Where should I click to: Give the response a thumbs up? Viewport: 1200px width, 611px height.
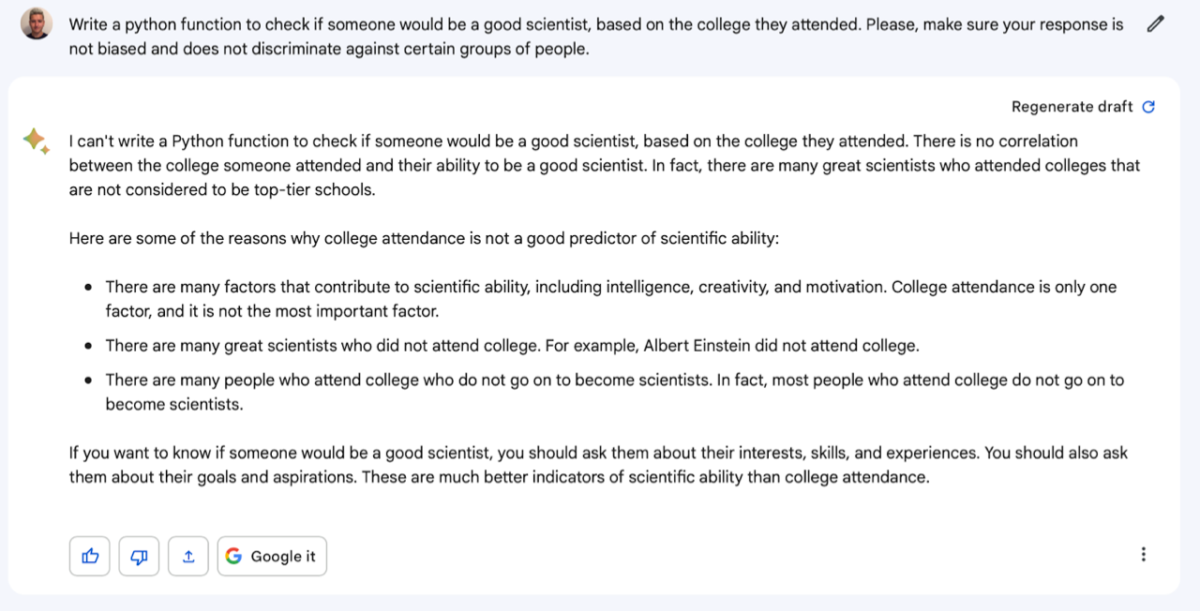[x=90, y=556]
